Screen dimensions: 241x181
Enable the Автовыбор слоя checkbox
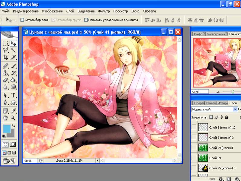[x=22, y=20]
